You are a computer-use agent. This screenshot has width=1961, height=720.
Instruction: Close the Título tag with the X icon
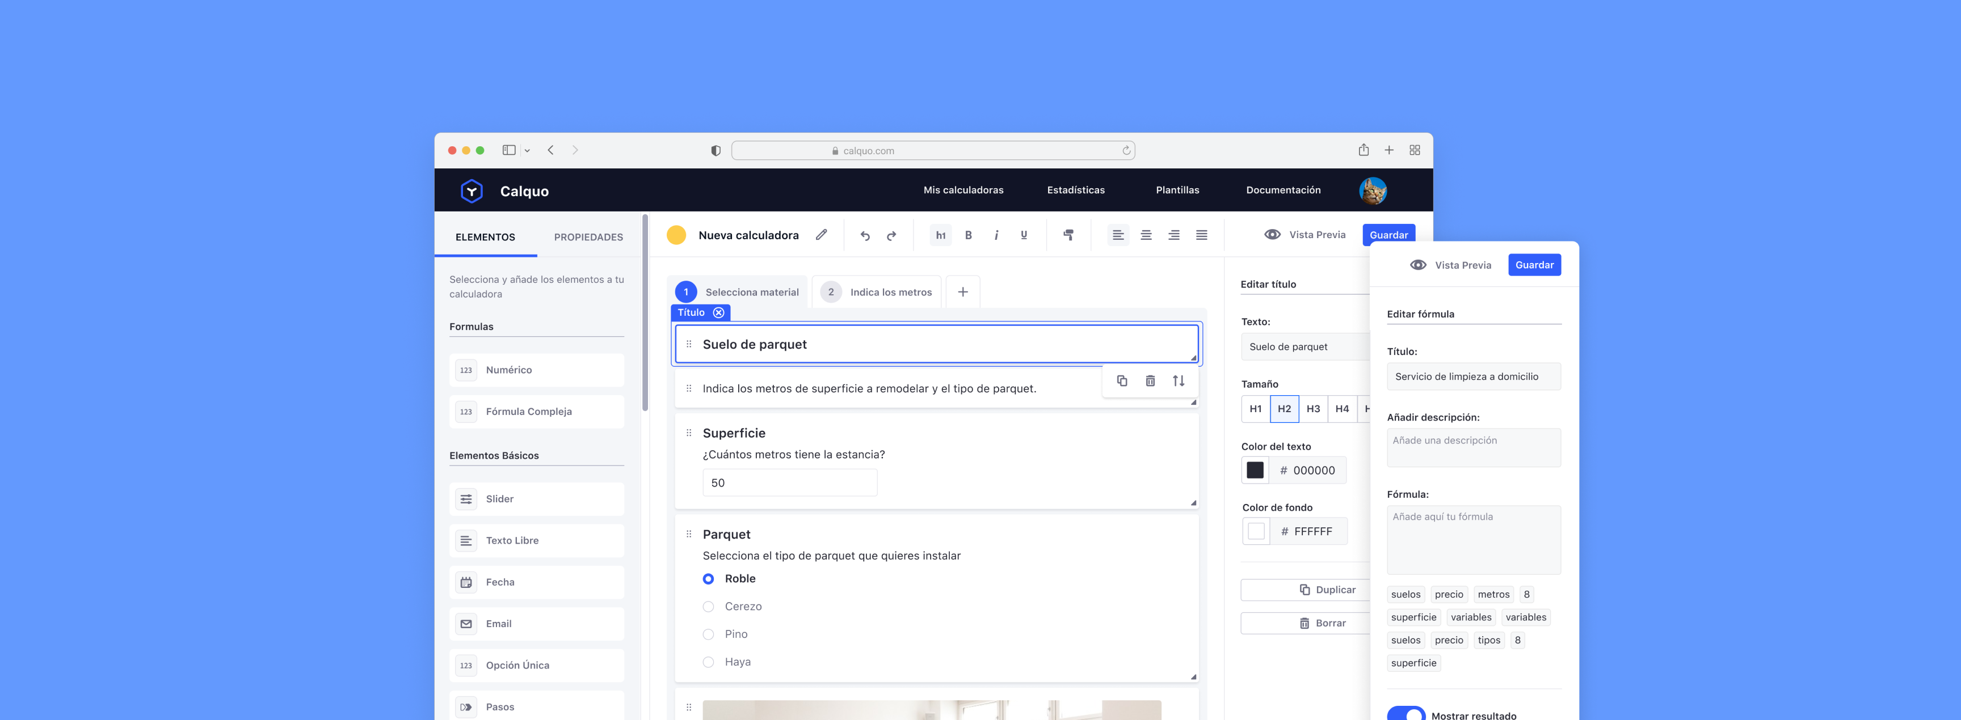718,312
